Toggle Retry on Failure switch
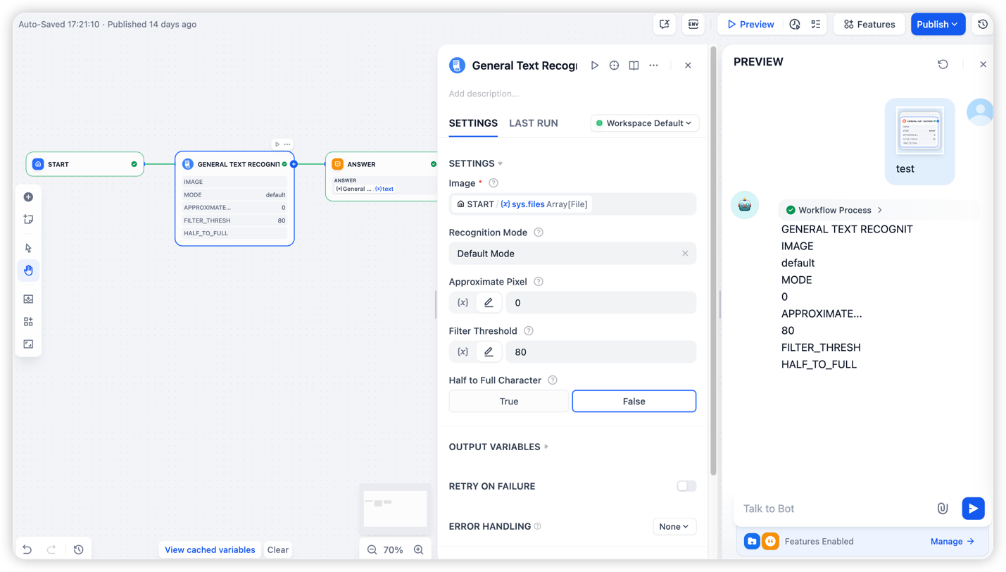 point(686,486)
